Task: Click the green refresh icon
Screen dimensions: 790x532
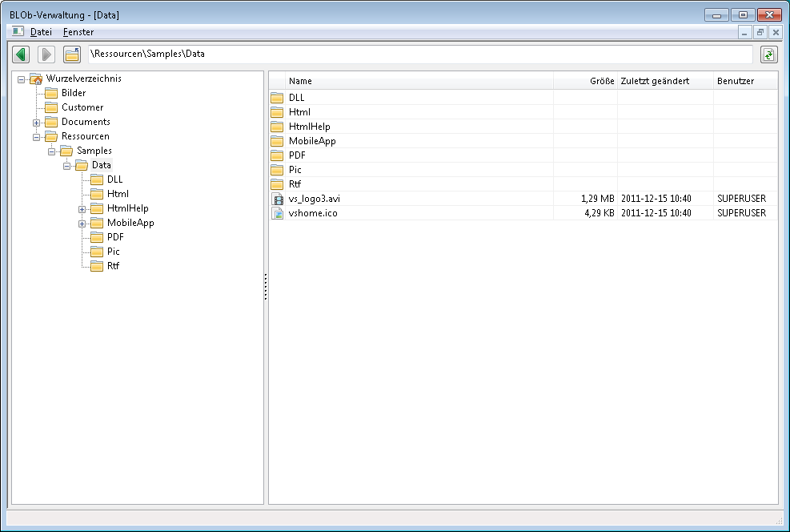Action: point(768,54)
